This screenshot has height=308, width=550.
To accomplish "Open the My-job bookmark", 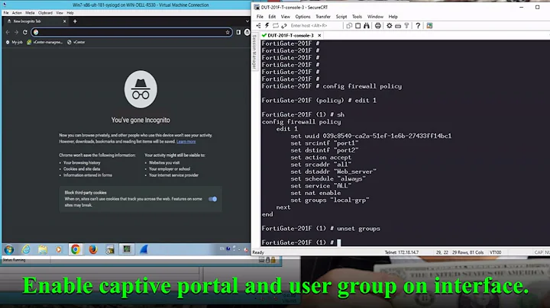I will (x=15, y=42).
